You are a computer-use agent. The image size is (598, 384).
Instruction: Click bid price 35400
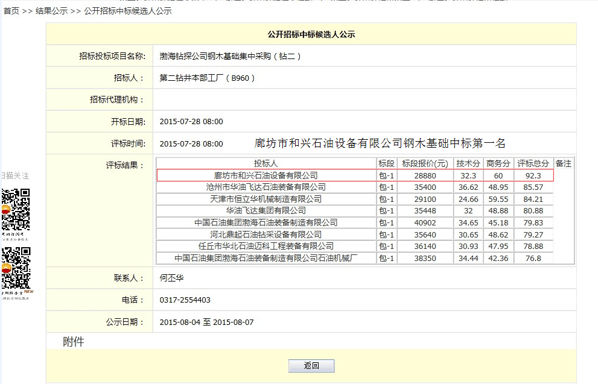425,187
